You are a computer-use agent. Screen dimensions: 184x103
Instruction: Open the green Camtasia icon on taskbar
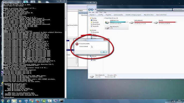(44, 101)
